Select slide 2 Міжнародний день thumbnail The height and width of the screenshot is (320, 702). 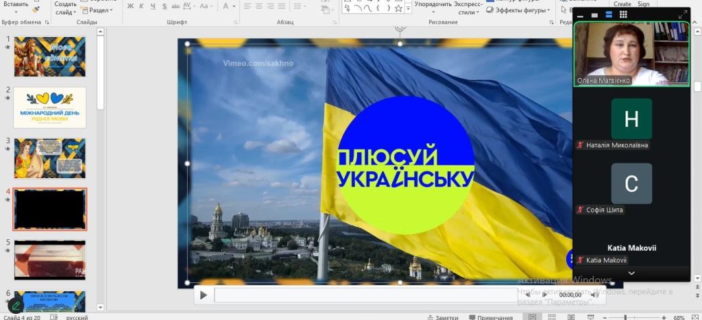[x=49, y=108]
